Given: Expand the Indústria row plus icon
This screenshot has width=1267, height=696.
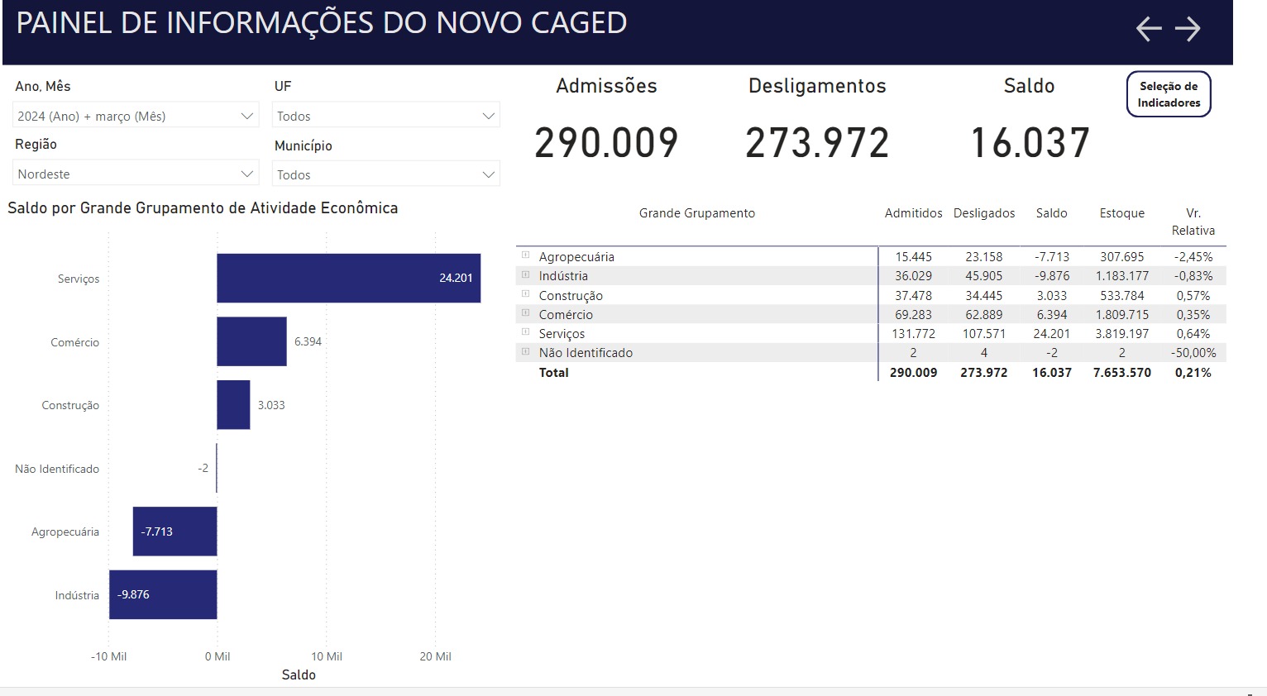Looking at the screenshot, I should click(525, 274).
